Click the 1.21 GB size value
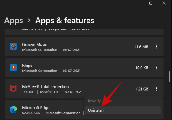This screenshot has height=120, width=172. (142, 89)
